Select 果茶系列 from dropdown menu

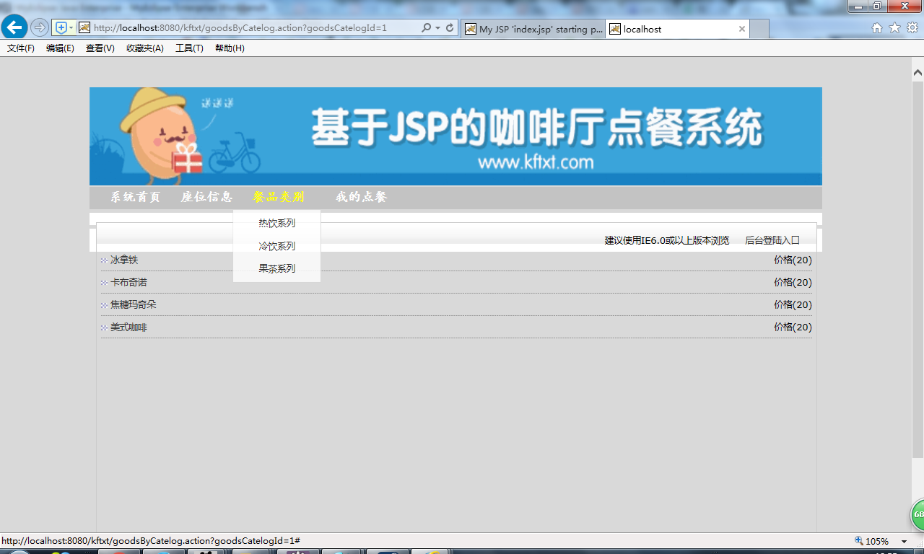point(277,268)
